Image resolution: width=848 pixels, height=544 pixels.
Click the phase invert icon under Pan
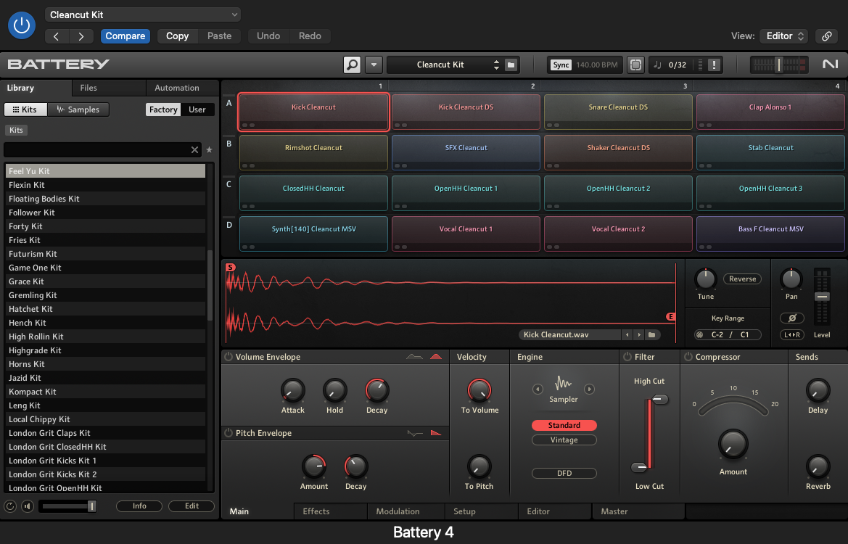(791, 318)
